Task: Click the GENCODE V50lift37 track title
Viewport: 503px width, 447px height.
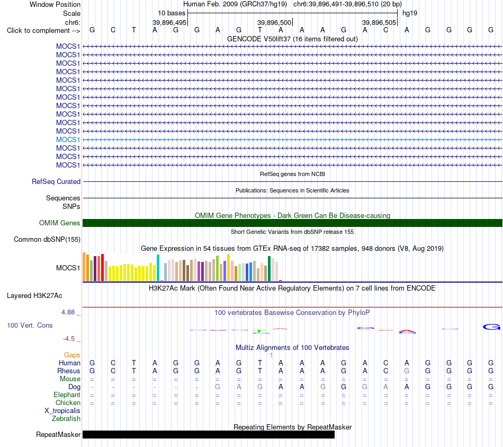Action: [x=292, y=39]
